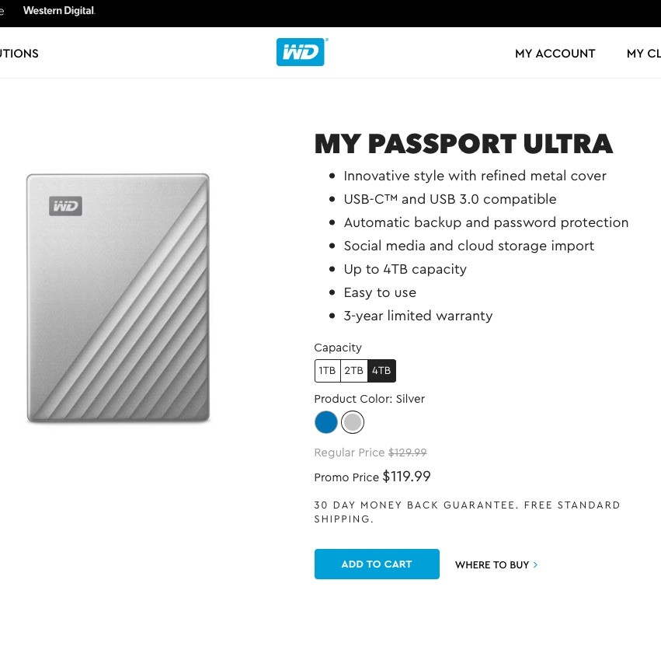Image resolution: width=661 pixels, height=671 pixels.
Task: Click the crossed-out $129.99 regular price
Action: click(x=407, y=453)
